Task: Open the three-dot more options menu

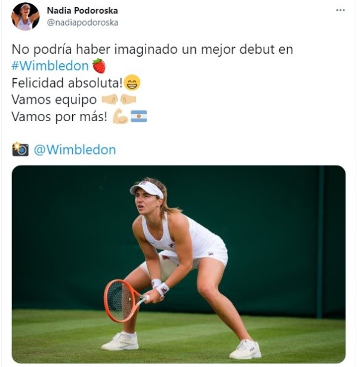Action: tap(340, 10)
